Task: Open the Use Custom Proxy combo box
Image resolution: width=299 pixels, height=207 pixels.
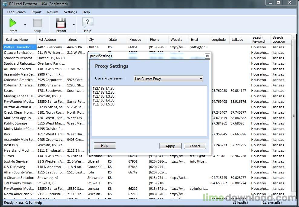Action: pyautogui.click(x=168, y=79)
